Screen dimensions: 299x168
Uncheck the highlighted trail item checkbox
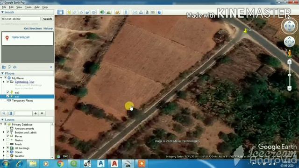8,96
